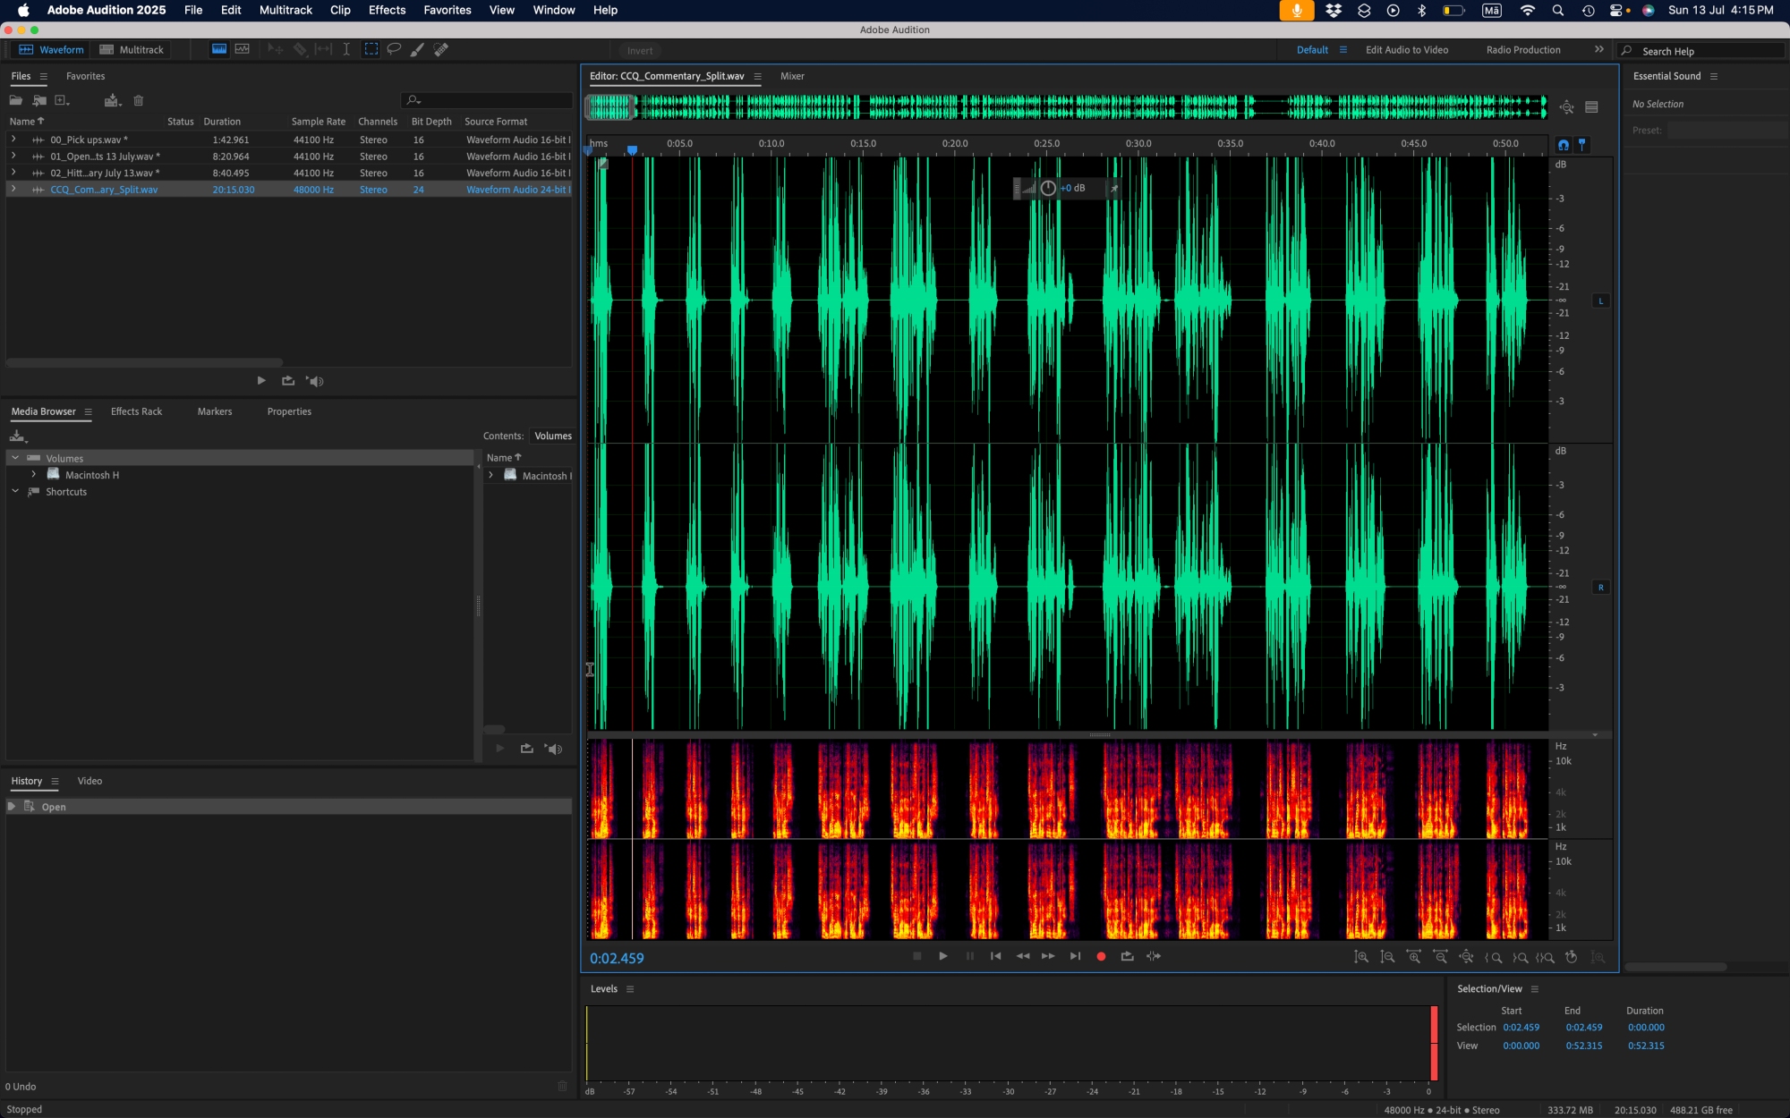Select the Time Selection tool

click(x=346, y=50)
